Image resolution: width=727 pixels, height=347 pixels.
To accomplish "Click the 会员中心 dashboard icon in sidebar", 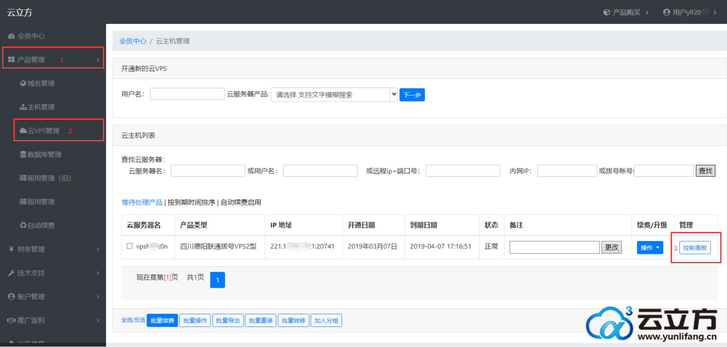I will pos(11,36).
